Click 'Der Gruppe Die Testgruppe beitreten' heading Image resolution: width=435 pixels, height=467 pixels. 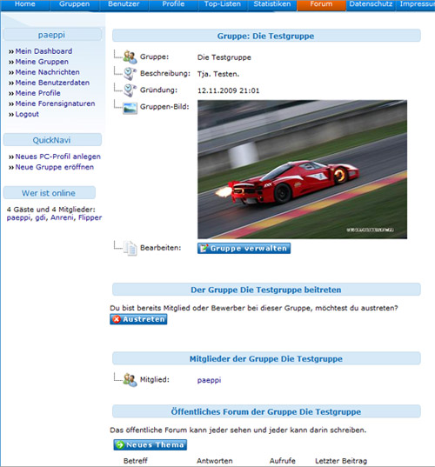point(265,290)
